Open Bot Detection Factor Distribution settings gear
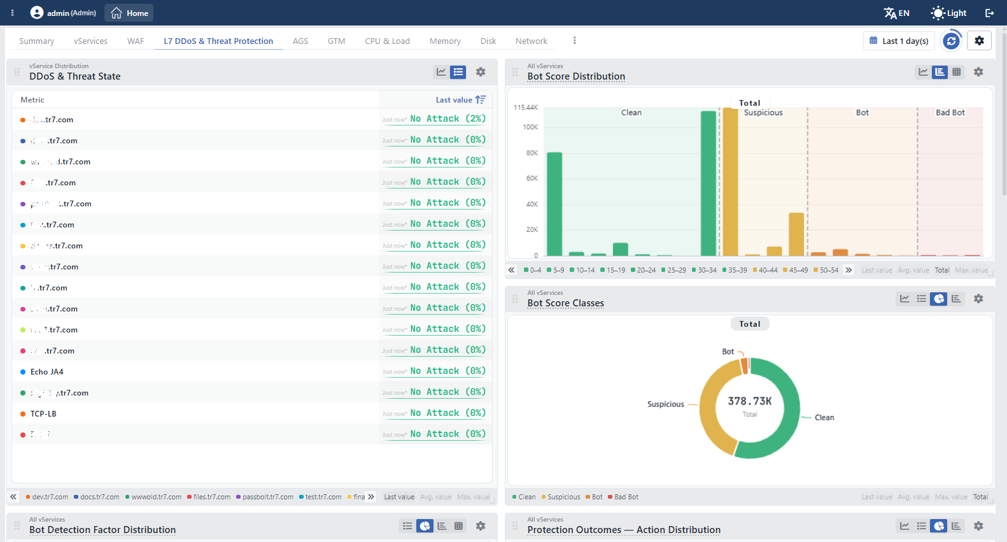The height and width of the screenshot is (542, 1007). click(x=481, y=525)
